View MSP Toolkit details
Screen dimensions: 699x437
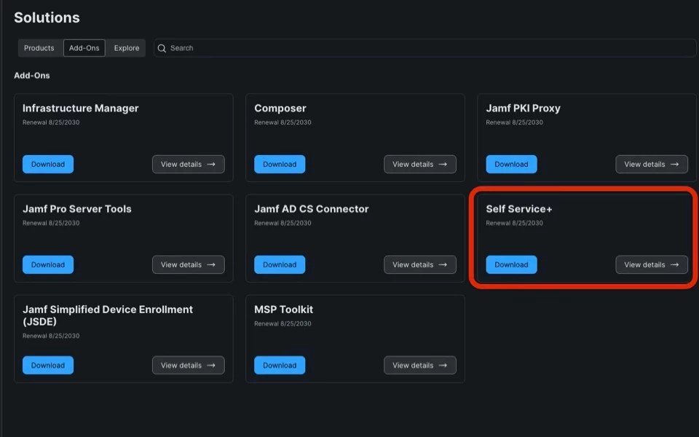pyautogui.click(x=419, y=366)
